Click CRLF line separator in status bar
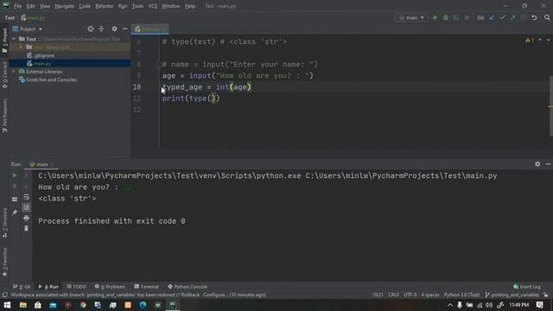The width and height of the screenshot is (553, 311). pos(393,295)
